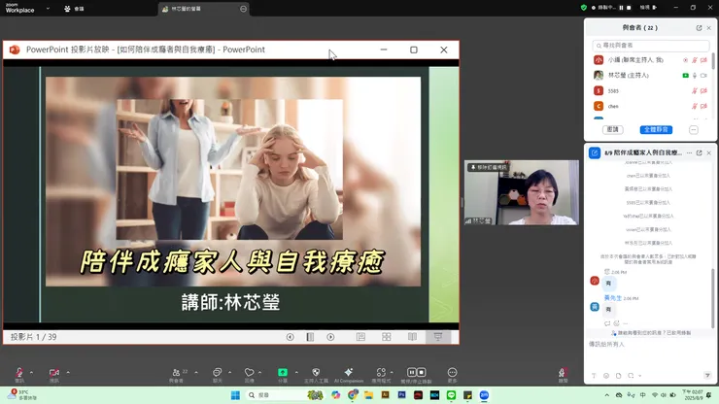This screenshot has height=404, width=719.
Task: Pause recording from the top status bar
Action: click(621, 8)
